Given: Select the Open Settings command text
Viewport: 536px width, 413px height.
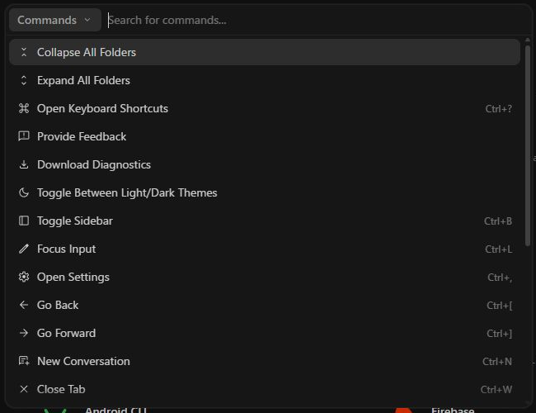Looking at the screenshot, I should point(73,278).
